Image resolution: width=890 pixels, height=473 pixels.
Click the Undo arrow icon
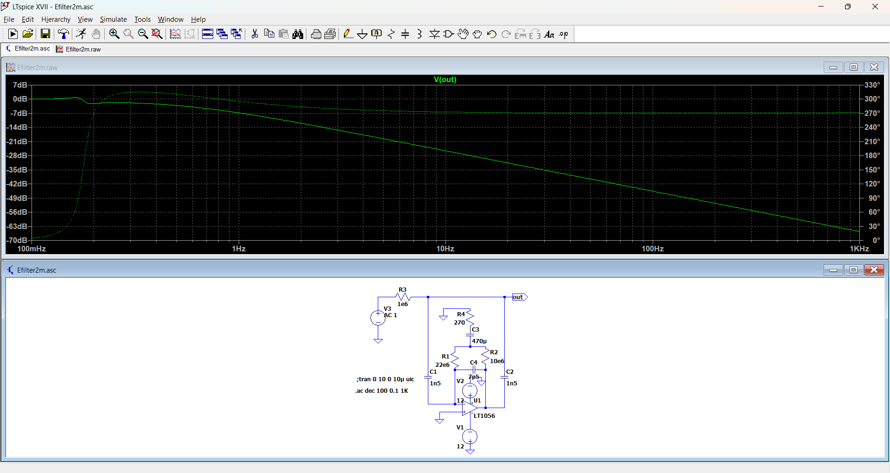click(492, 34)
